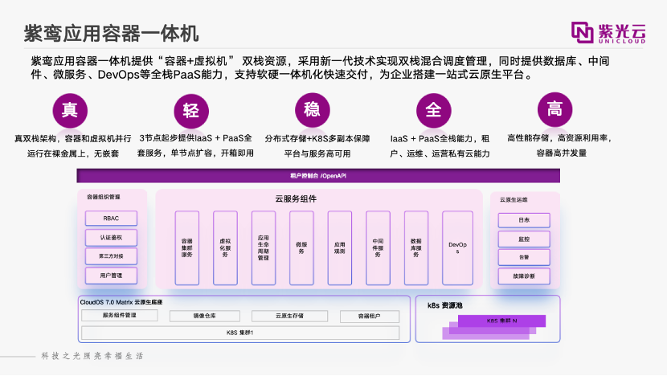Select the RBAC box
Image resolution: width=667 pixels, height=376 pixels.
point(111,218)
